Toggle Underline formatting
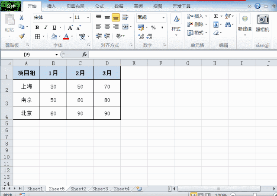The width and height of the screenshot is (277, 196). click(54, 28)
